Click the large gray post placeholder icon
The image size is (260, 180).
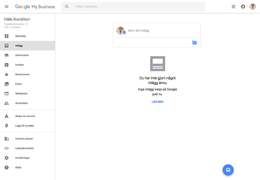(x=158, y=64)
